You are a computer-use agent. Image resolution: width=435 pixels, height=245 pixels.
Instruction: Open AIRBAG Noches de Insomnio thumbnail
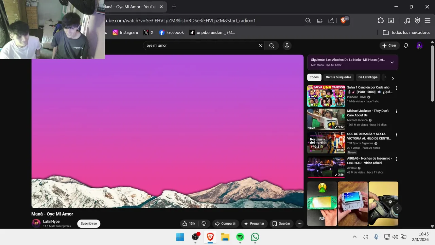coord(326,167)
